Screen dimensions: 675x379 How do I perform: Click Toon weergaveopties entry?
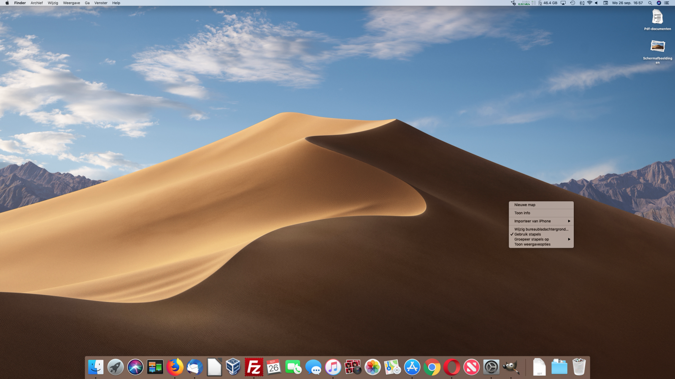(532, 244)
